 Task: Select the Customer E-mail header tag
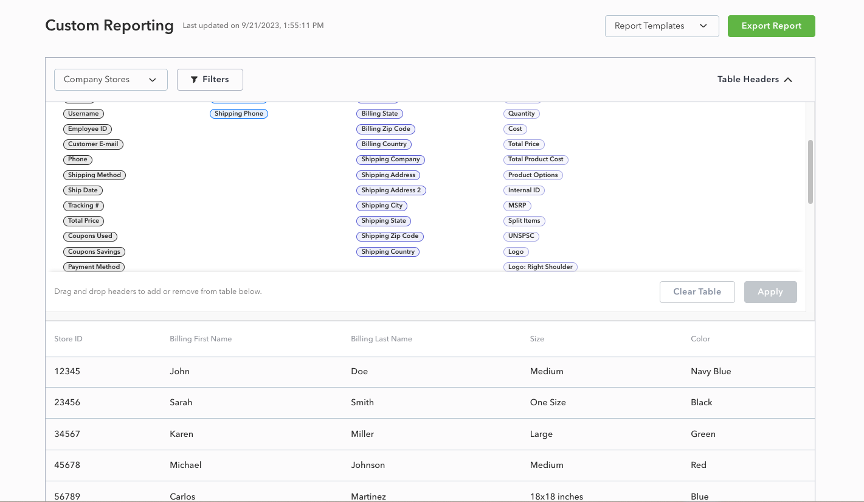(x=93, y=144)
